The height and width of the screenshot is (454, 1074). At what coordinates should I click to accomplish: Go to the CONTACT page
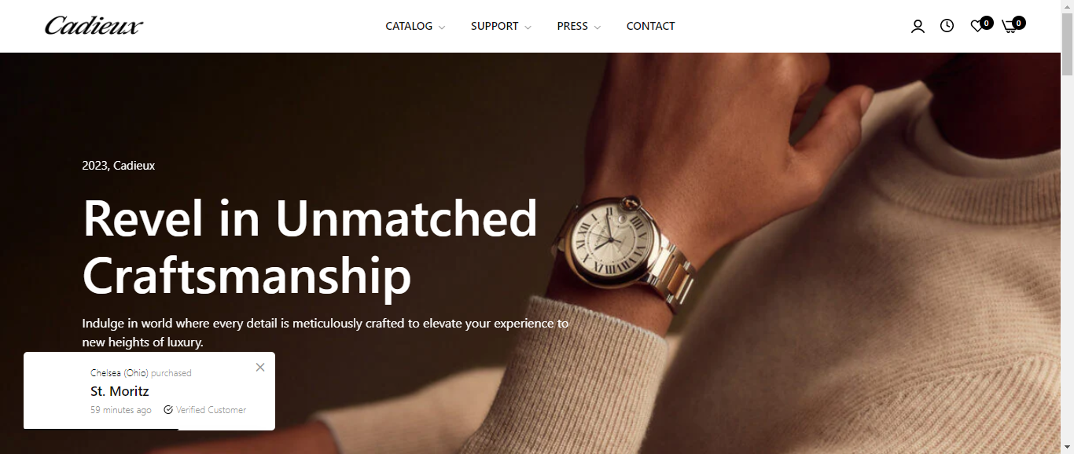650,26
